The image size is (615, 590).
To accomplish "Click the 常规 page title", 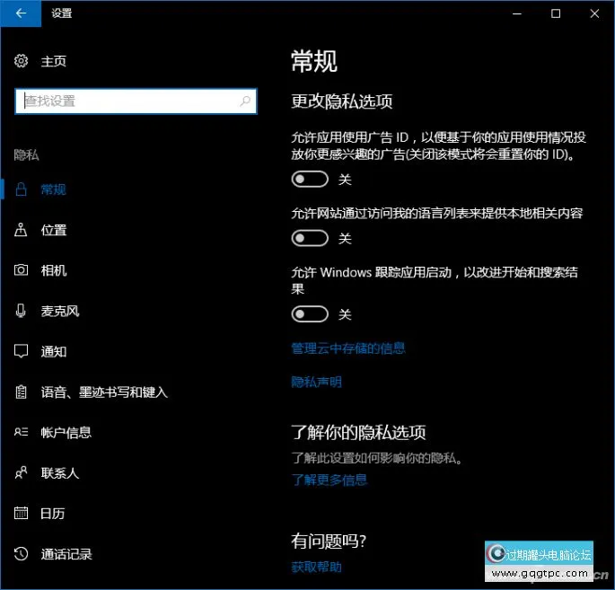I will [x=314, y=61].
